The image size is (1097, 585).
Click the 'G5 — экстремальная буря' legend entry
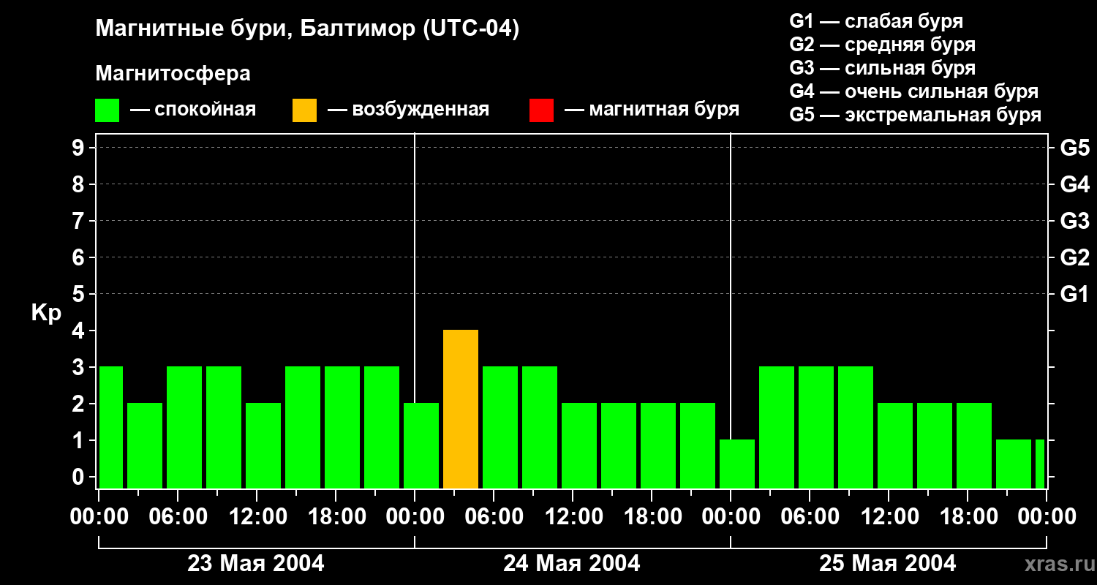915,116
